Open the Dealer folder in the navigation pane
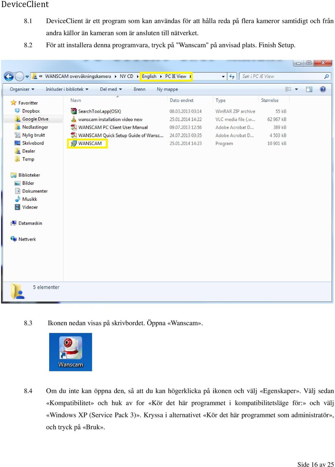The image size is (335, 467). [28, 151]
